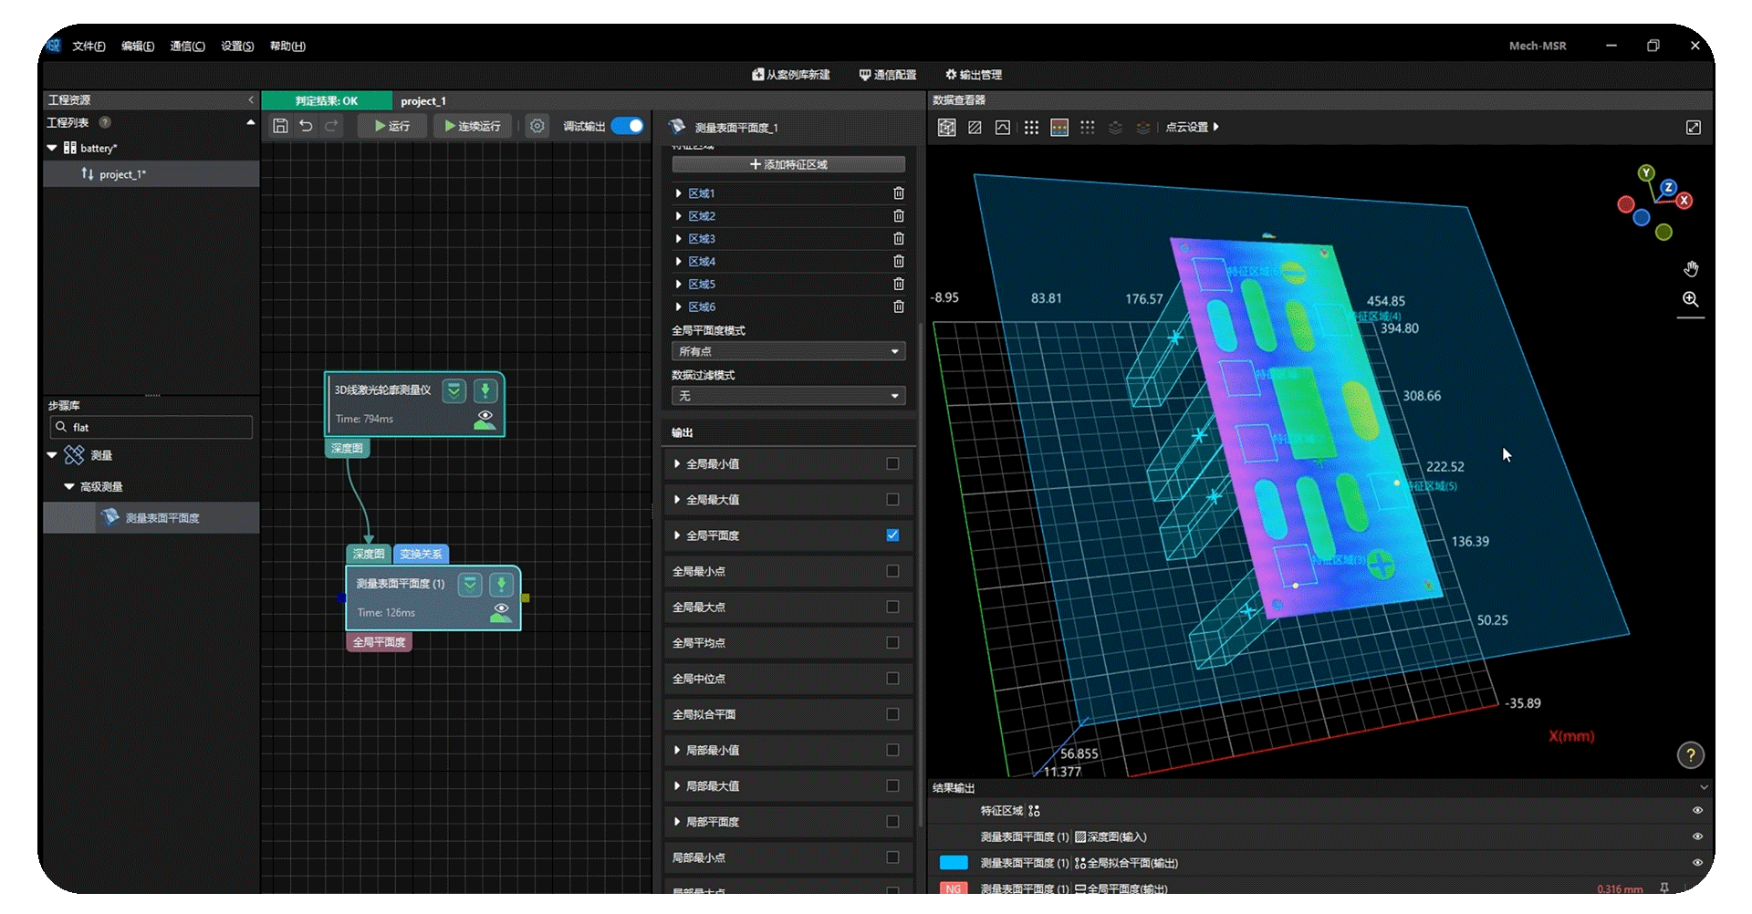Click the 添加特征区域 button
Viewport: 1752px width, 914px height.
click(788, 164)
